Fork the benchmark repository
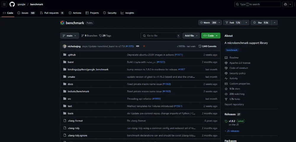 (x=232, y=23)
